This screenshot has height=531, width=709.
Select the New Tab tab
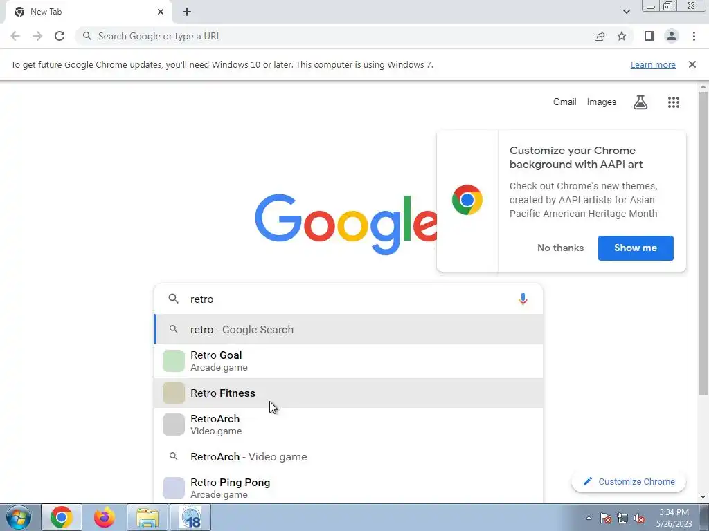(x=88, y=12)
